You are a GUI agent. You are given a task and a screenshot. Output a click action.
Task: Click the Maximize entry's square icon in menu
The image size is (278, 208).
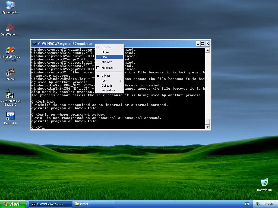[98, 68]
